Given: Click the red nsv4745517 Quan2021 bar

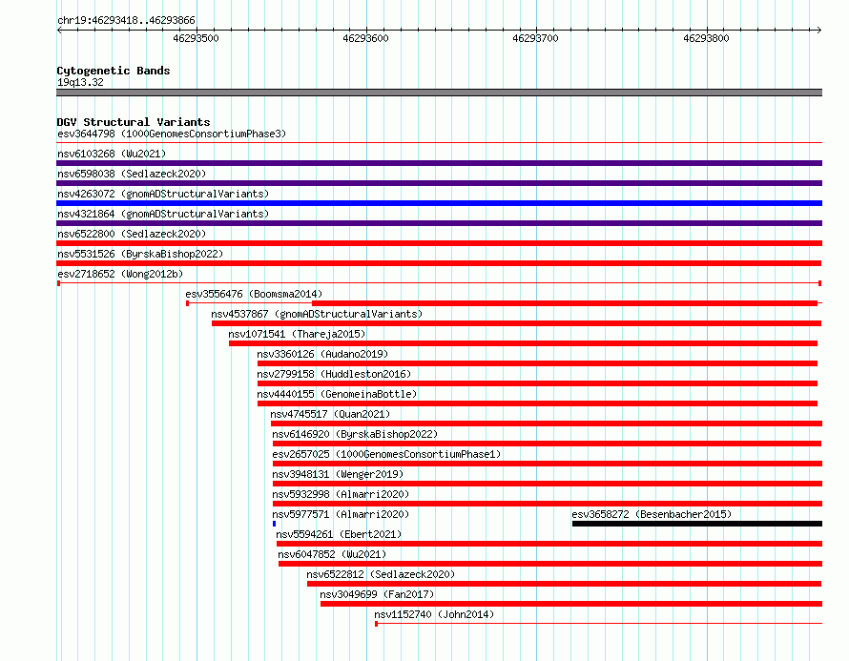Looking at the screenshot, I should click(x=547, y=423).
